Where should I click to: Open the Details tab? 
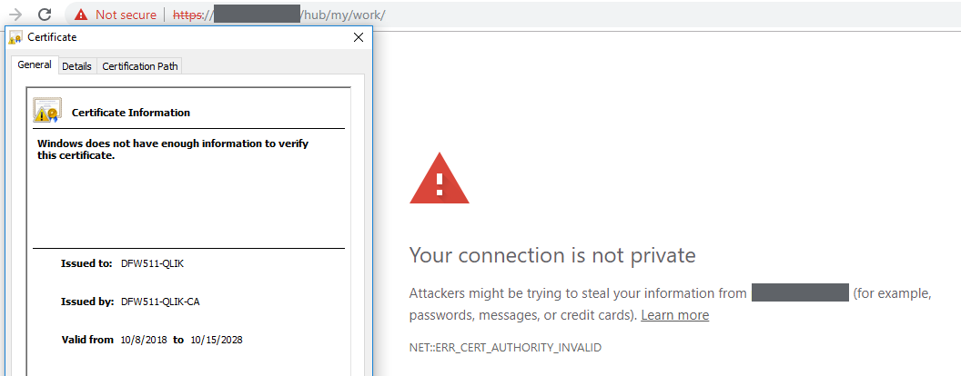tap(76, 66)
